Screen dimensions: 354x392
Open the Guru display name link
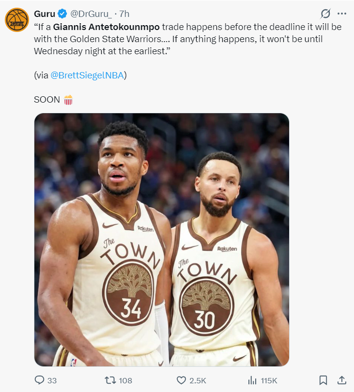click(x=45, y=14)
